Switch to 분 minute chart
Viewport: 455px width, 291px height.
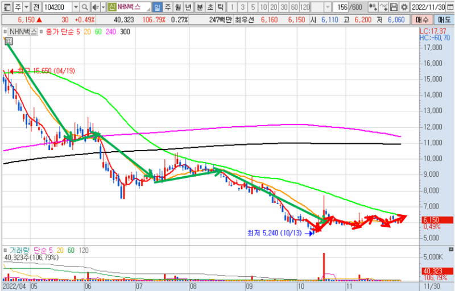200,7
